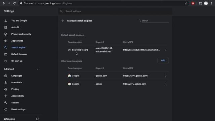This screenshot has width=215, height=121.
Task: Click the Google row with keyword google.com
Action: coord(118,76)
